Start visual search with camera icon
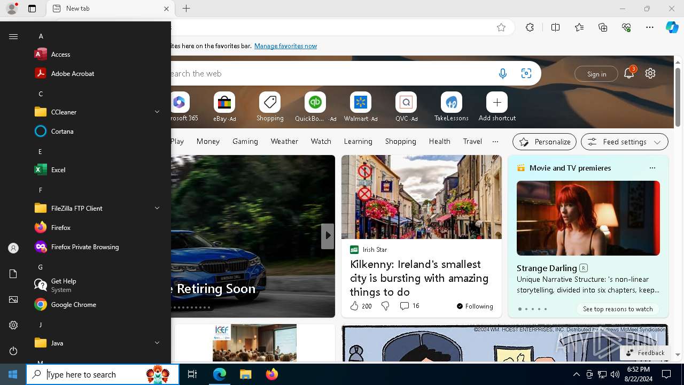 (526, 74)
